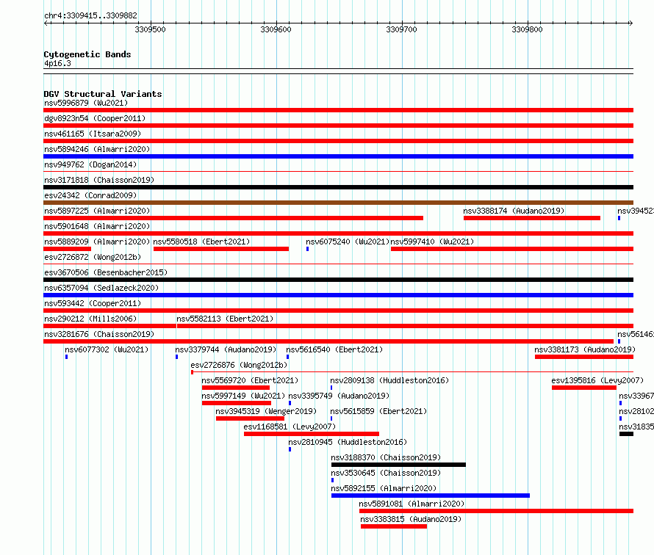Click nsv3281676 (Chaisson2019) label
The image size is (654, 555).
point(99,334)
